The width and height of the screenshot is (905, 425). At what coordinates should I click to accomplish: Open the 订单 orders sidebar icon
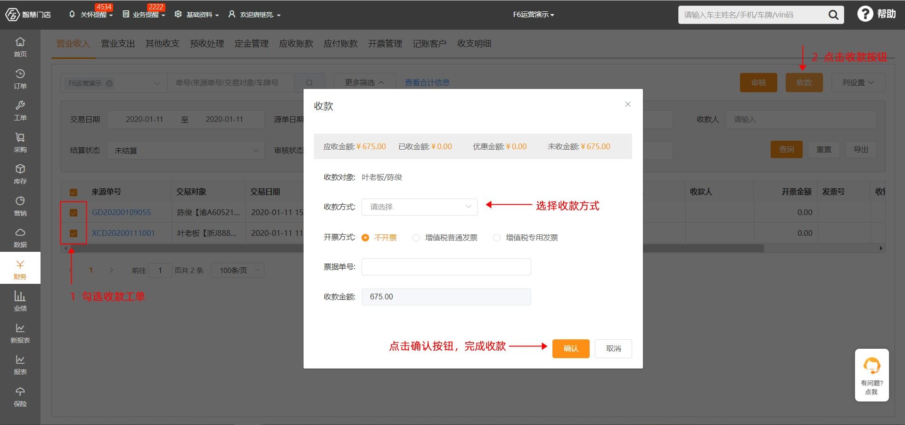20,79
